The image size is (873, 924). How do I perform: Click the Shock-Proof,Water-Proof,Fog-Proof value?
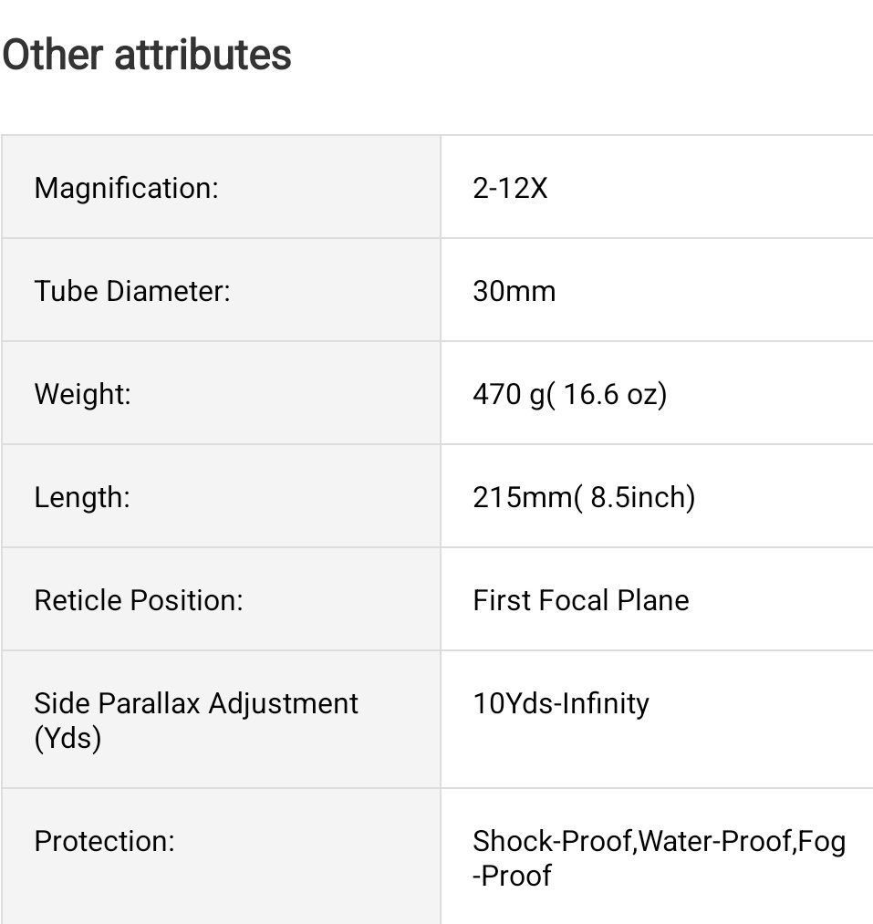(659, 858)
